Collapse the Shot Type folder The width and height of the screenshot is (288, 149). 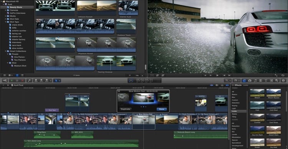pyautogui.click(x=5, y=22)
